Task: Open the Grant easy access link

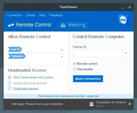Action: point(26,88)
